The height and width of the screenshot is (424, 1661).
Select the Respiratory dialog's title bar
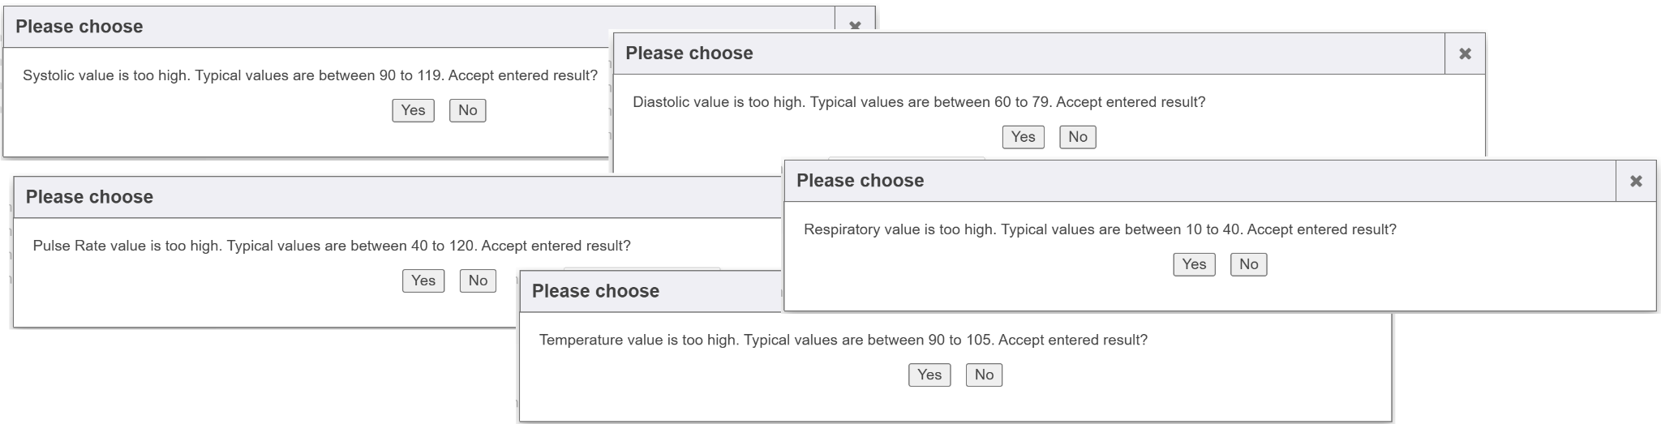tap(860, 181)
